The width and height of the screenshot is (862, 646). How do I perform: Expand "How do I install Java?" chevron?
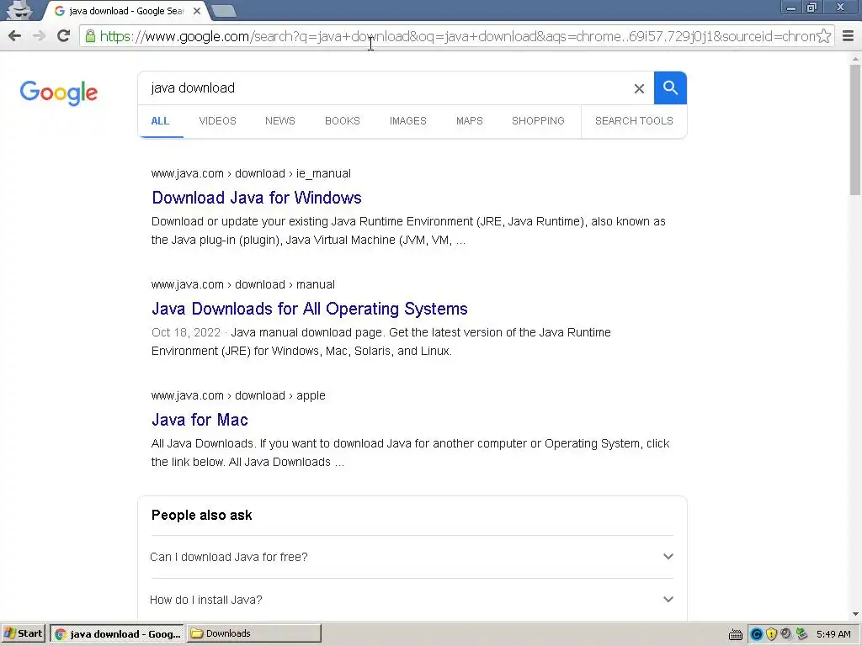[x=668, y=599]
